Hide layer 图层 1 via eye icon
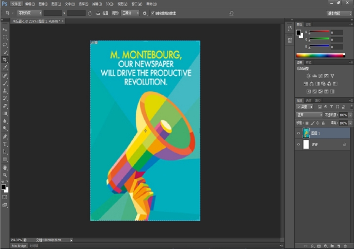Screen dimensions: 354x249 (x=298, y=133)
